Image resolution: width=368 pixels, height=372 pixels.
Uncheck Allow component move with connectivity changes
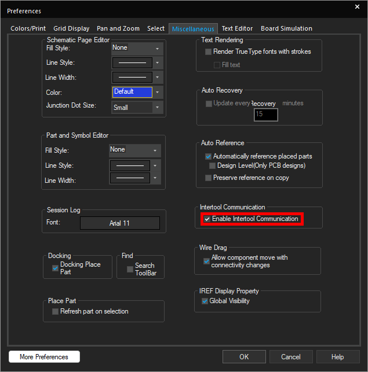coord(207,261)
